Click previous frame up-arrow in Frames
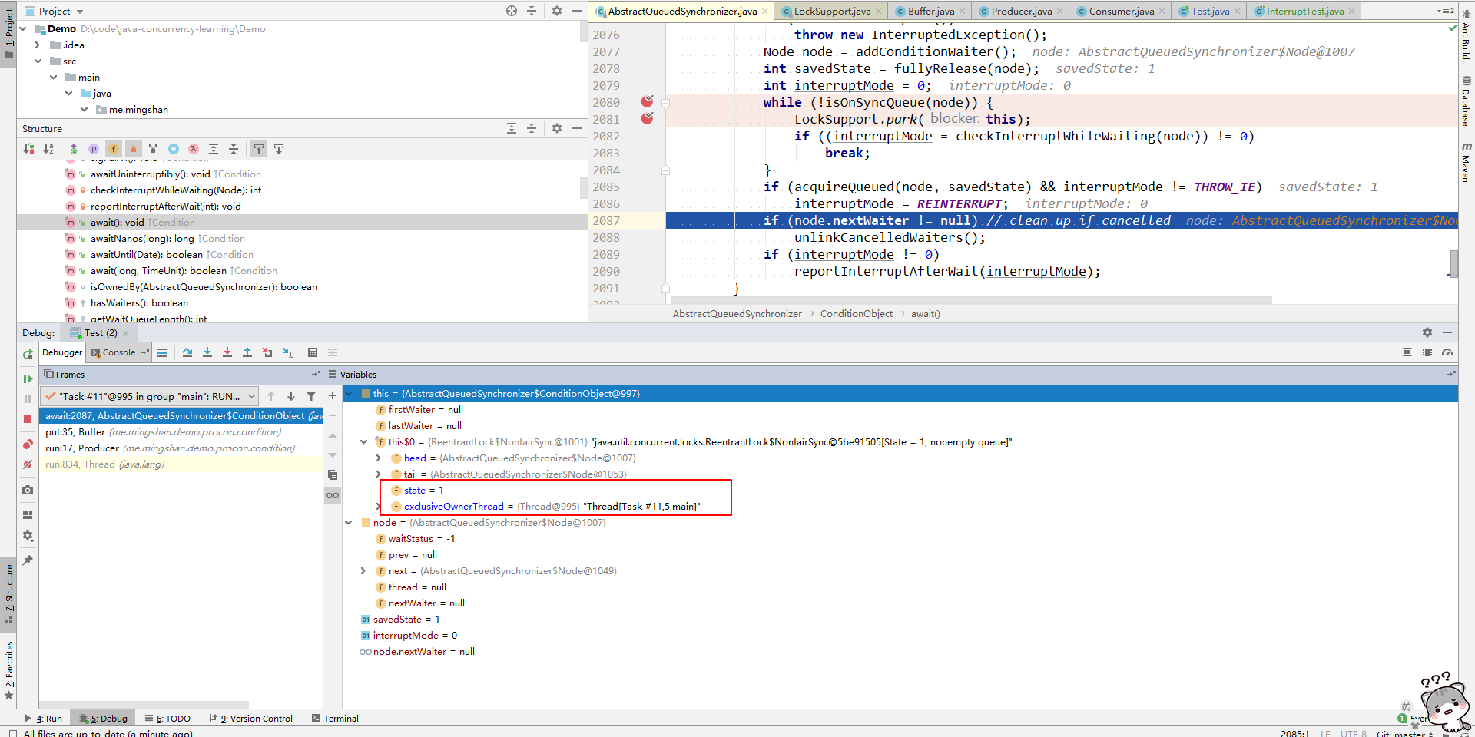Viewport: 1475px width, 737px height. point(271,396)
